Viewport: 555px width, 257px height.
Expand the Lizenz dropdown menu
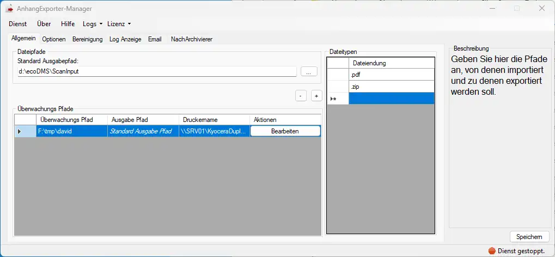119,24
